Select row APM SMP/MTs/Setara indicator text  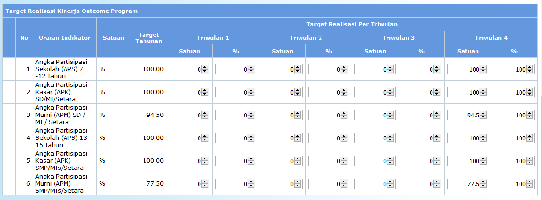(60, 183)
